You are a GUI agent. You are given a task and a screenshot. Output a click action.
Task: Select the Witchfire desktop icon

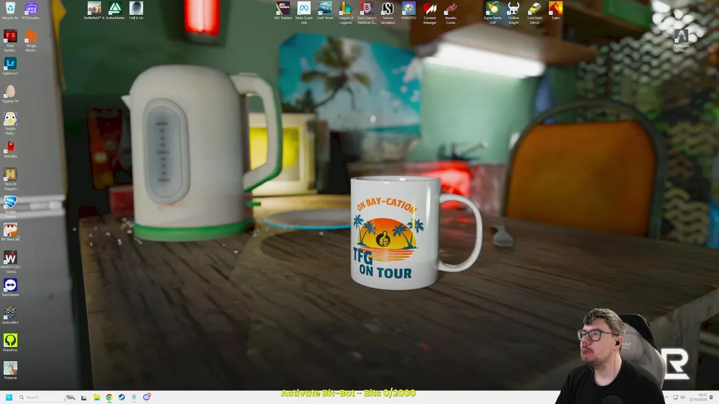[x=10, y=149]
